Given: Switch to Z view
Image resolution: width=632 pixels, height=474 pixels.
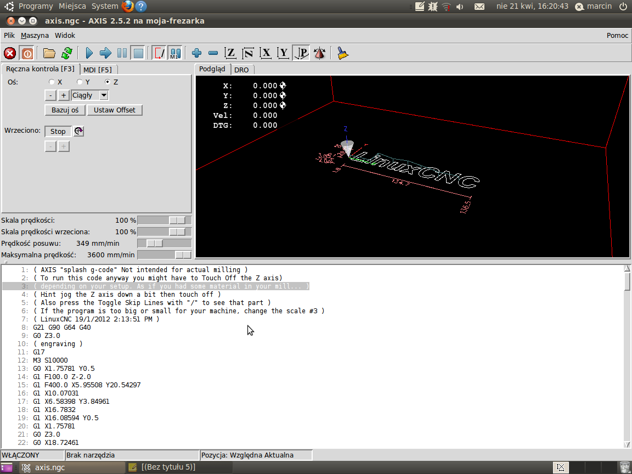Looking at the screenshot, I should [x=230, y=53].
